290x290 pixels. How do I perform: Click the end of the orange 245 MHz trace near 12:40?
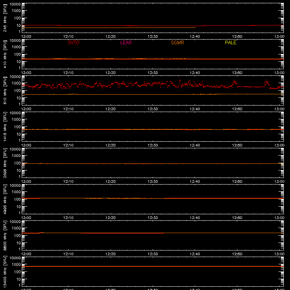[x=195, y=28]
